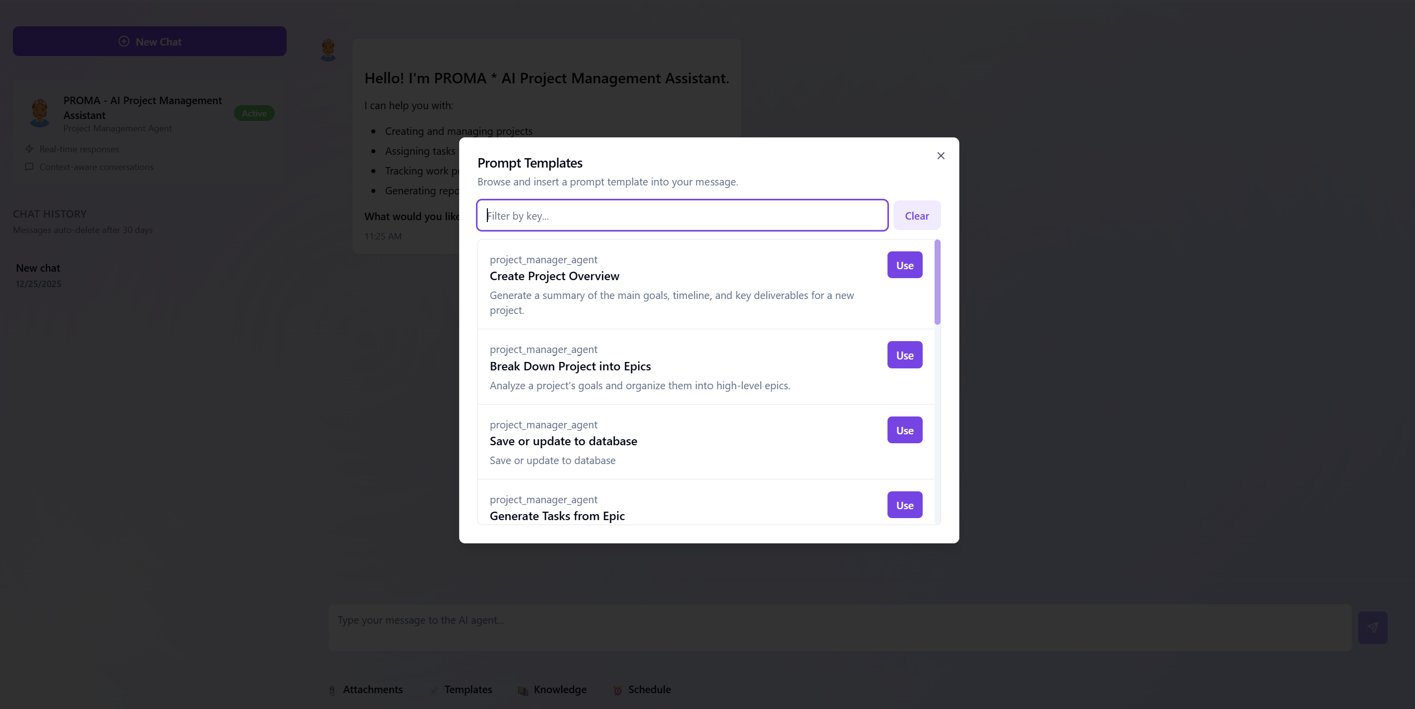Click the Filter by key input field

(682, 216)
